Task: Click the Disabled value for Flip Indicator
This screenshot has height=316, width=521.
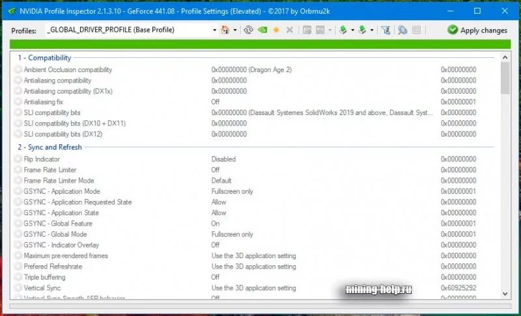Action: click(x=223, y=159)
